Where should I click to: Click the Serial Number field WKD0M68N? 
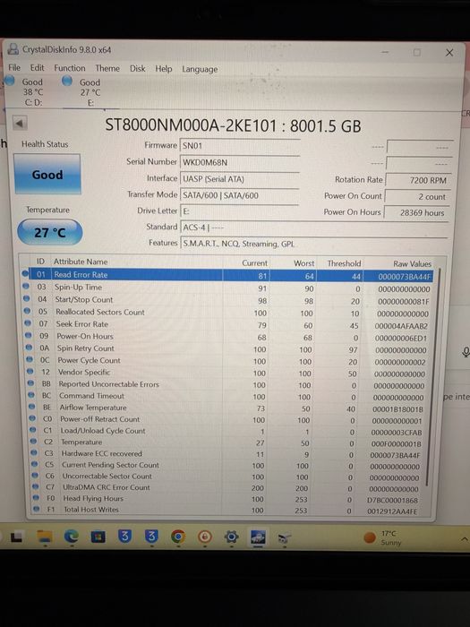point(240,162)
